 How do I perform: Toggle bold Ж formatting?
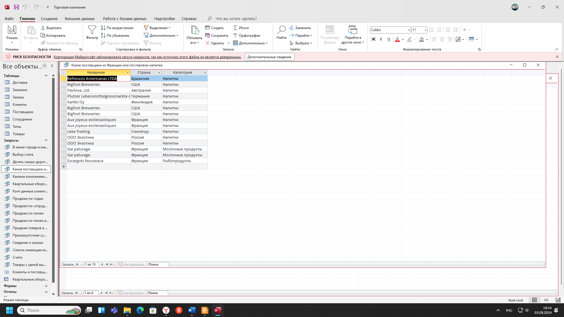click(x=373, y=39)
